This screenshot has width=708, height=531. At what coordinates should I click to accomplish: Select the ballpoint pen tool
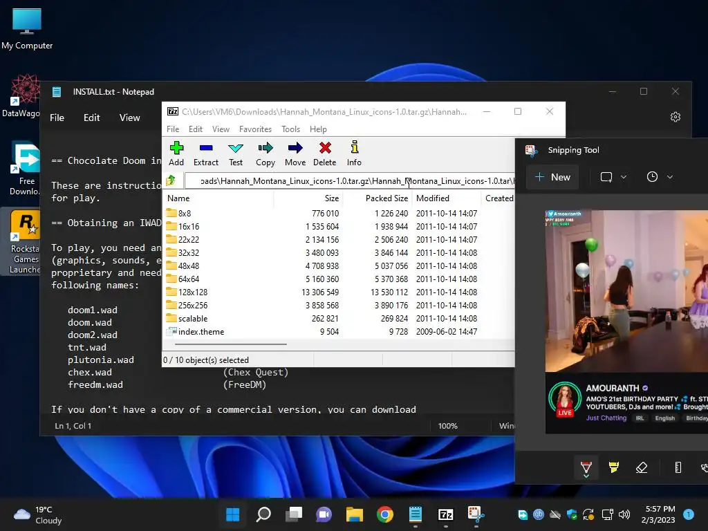[x=586, y=468]
